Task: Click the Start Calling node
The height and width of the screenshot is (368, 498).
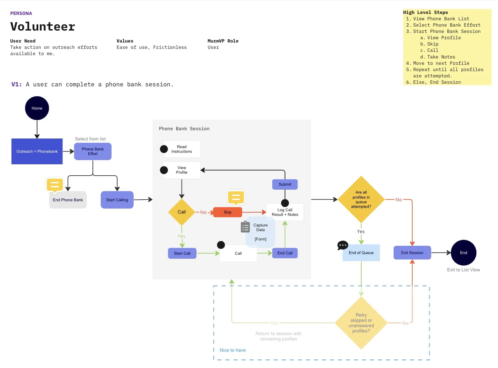Action: point(117,200)
